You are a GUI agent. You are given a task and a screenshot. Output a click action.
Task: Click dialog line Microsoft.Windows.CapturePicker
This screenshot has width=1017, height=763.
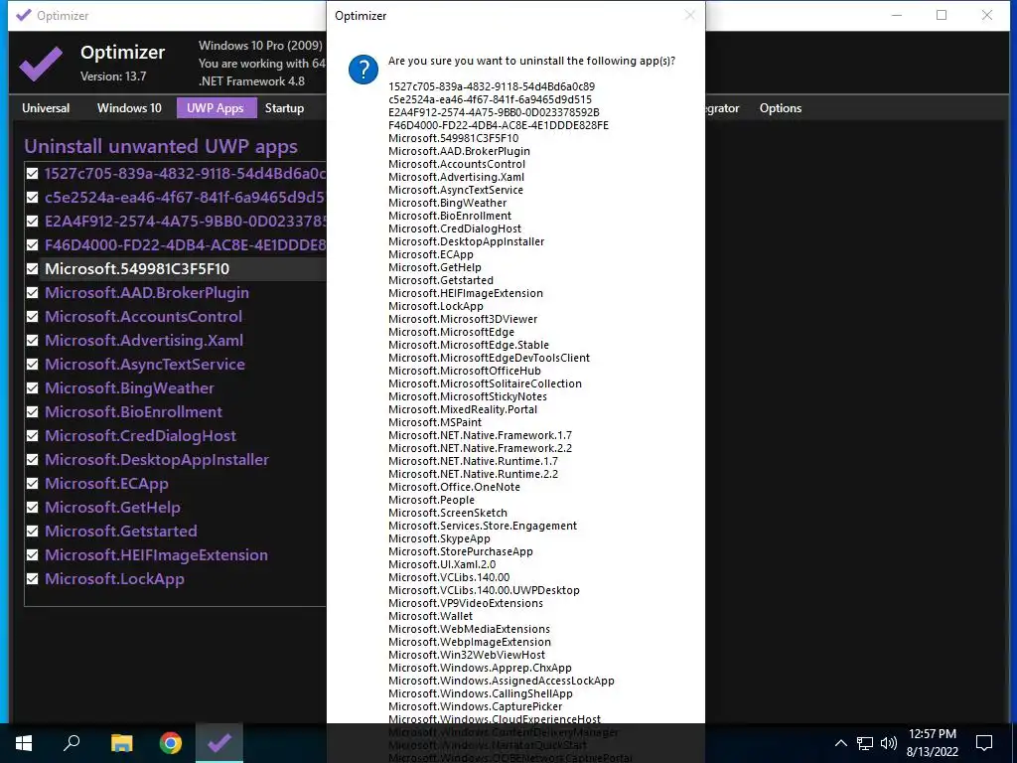click(476, 706)
